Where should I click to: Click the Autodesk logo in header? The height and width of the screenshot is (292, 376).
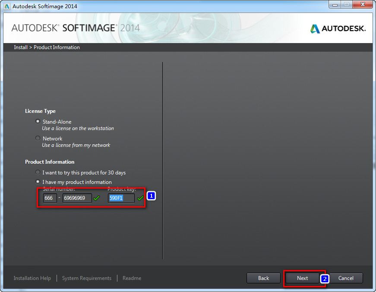pyautogui.click(x=338, y=29)
